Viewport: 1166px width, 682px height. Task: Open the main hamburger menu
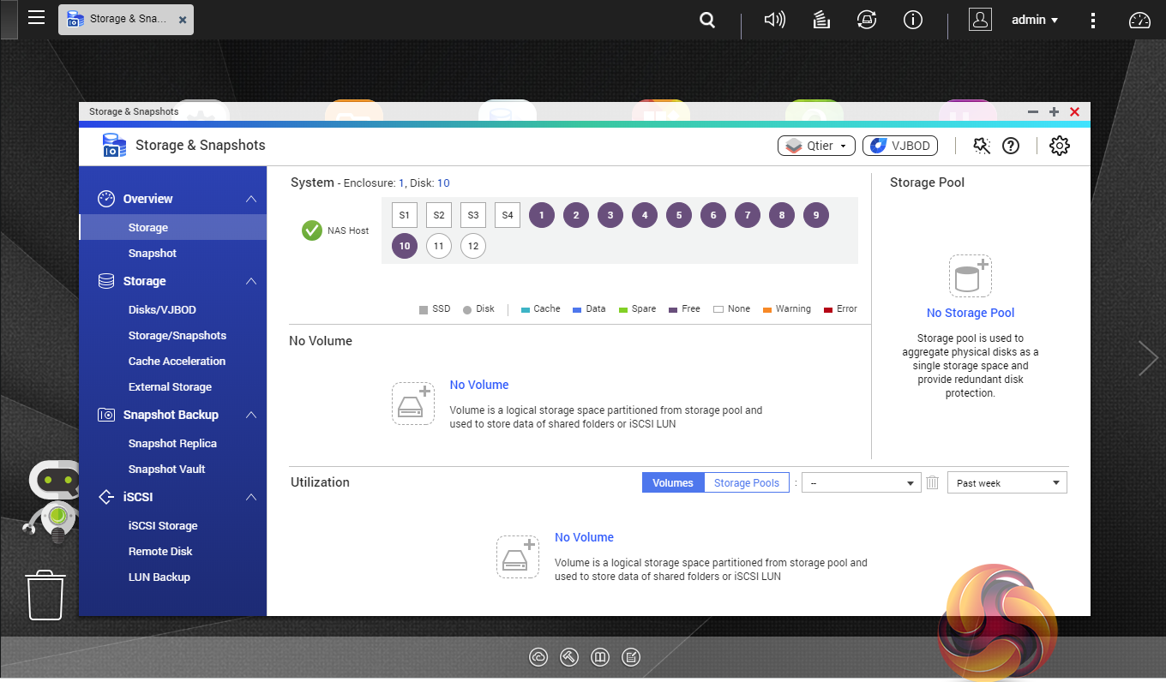(x=36, y=18)
